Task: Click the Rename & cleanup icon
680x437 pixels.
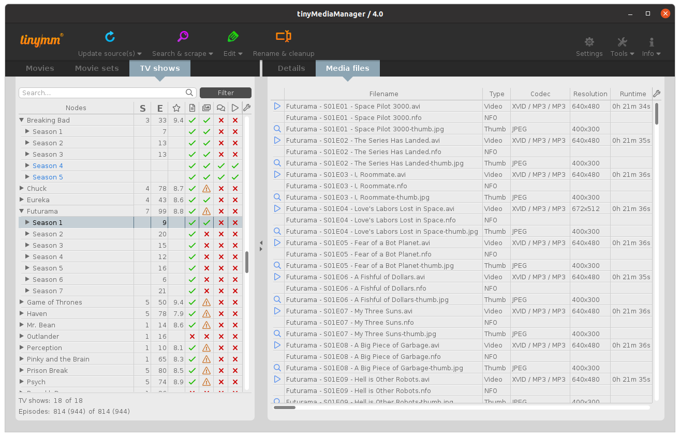Action: pos(283,37)
